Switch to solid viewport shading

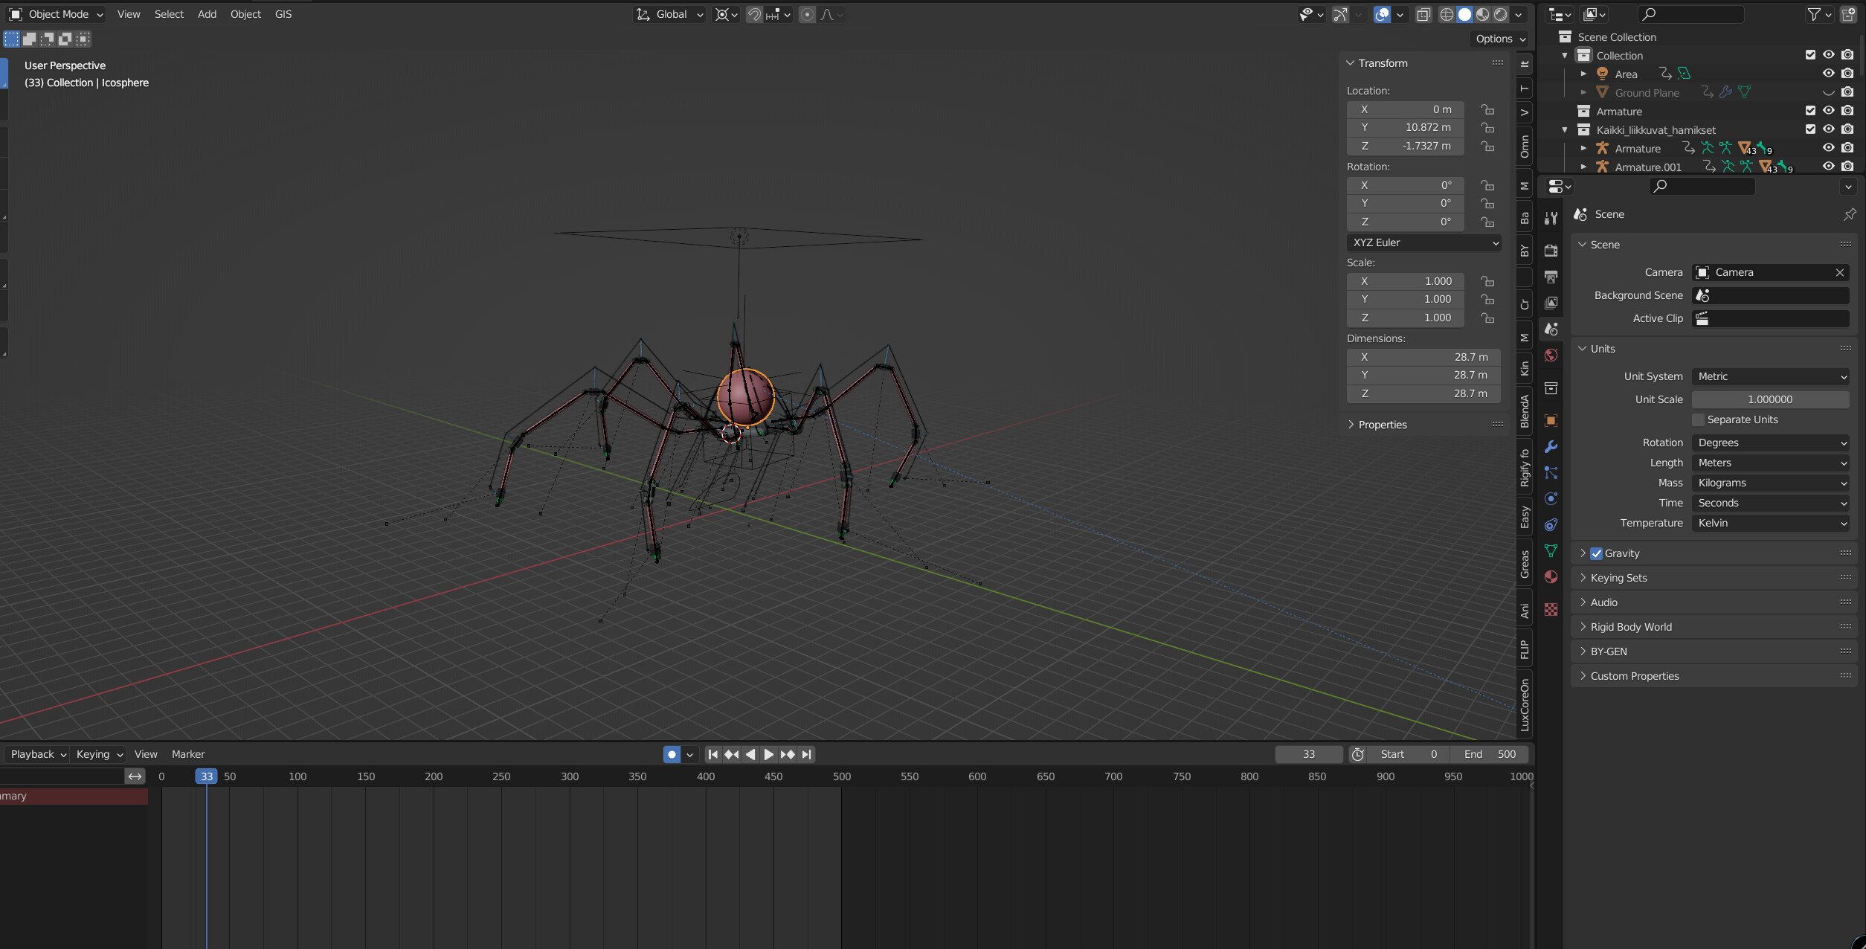coord(1464,14)
